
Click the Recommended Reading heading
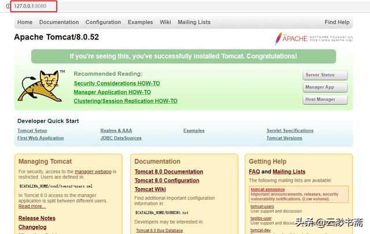[108, 74]
